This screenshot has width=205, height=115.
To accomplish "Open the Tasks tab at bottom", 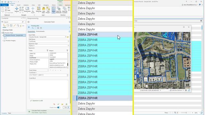I will (10, 113).
